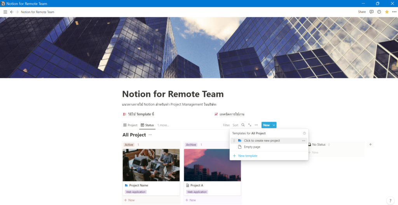
Task: Add New card under Active column
Action: (129, 200)
